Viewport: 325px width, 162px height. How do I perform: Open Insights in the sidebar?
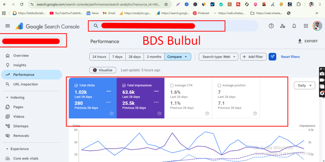(31, 65)
